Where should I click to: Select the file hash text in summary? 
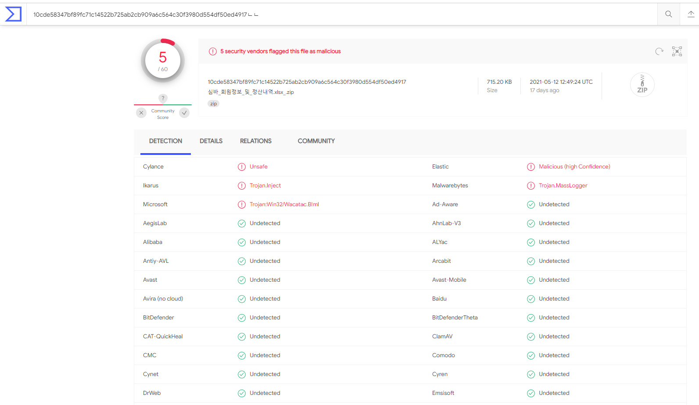pyautogui.click(x=307, y=82)
